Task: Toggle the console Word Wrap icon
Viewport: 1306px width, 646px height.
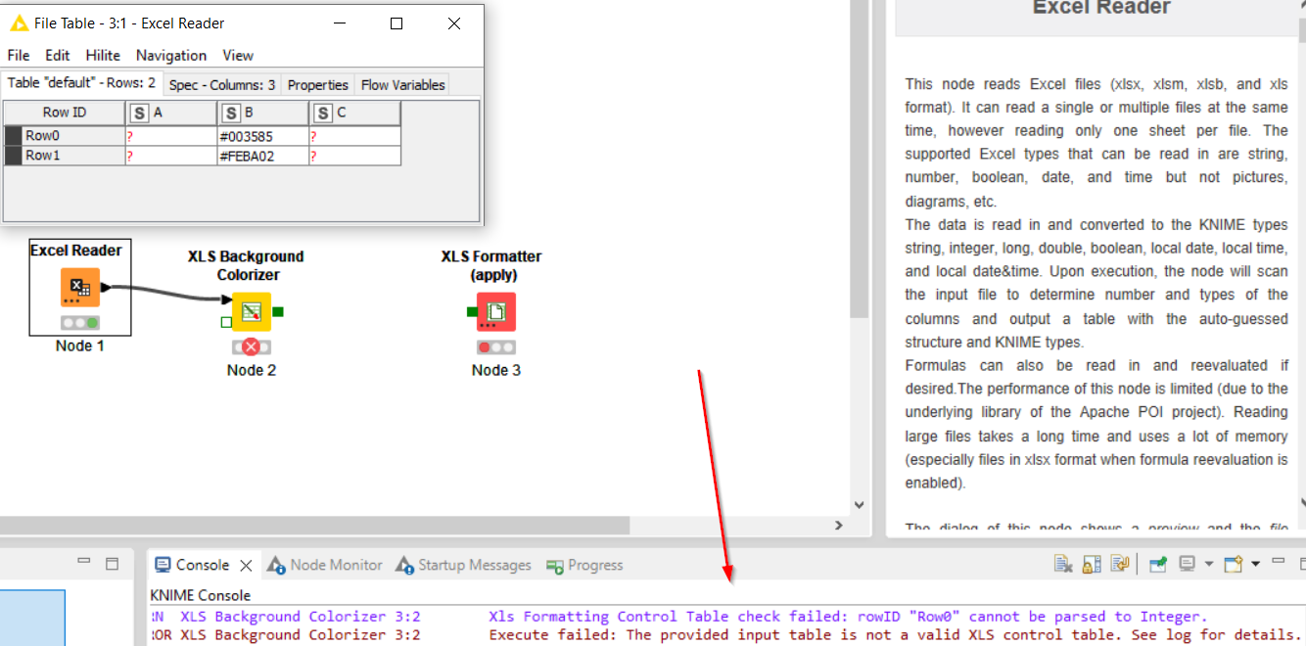Action: click(1121, 564)
